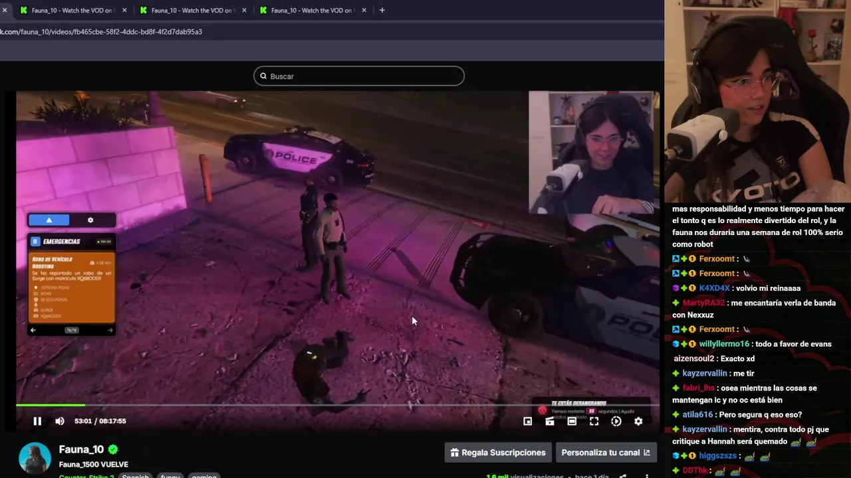Mute the video volume

point(60,421)
